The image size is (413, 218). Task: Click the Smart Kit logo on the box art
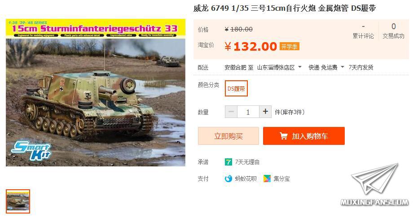(31, 151)
